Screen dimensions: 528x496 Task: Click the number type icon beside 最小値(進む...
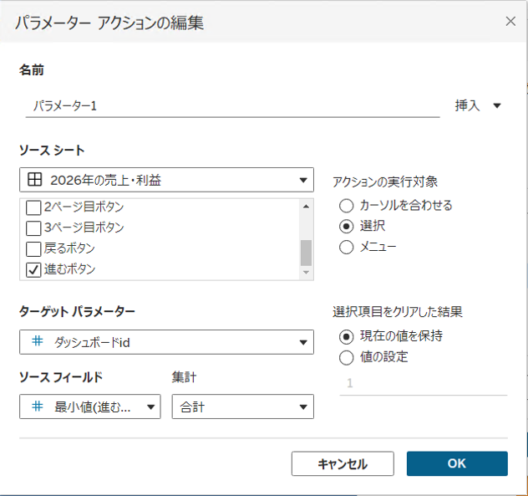[38, 407]
